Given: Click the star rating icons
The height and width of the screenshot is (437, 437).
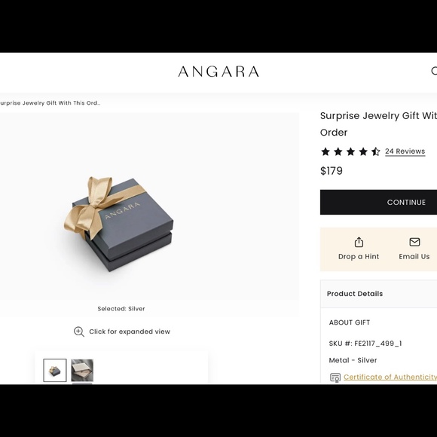Looking at the screenshot, I should pos(350,151).
